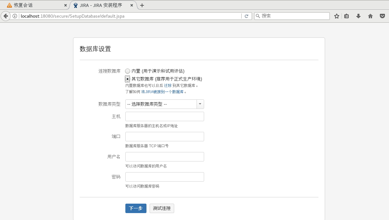Select the 内置 database radio option
Image resolution: width=389 pixels, height=220 pixels.
128,71
